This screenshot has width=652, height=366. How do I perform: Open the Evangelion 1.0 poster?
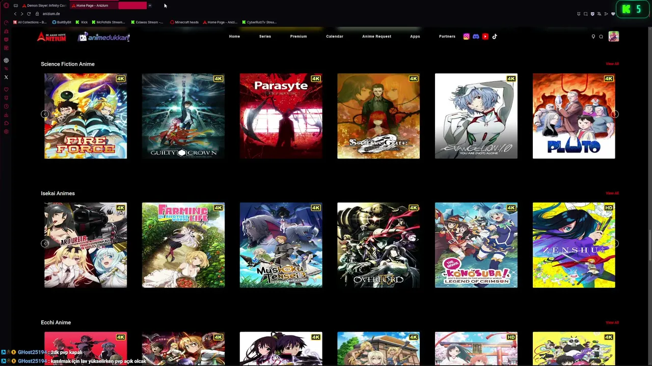(x=476, y=116)
